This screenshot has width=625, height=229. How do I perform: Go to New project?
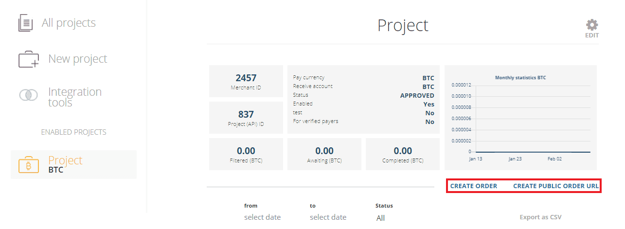click(x=77, y=59)
